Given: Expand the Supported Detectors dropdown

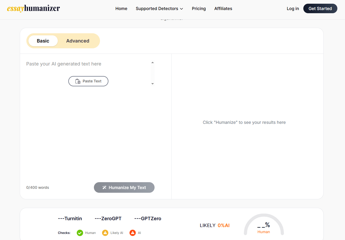Looking at the screenshot, I should pyautogui.click(x=159, y=9).
